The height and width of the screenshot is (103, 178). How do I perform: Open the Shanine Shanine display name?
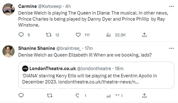(37, 48)
